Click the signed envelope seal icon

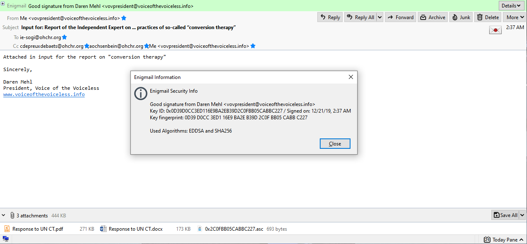point(495,30)
